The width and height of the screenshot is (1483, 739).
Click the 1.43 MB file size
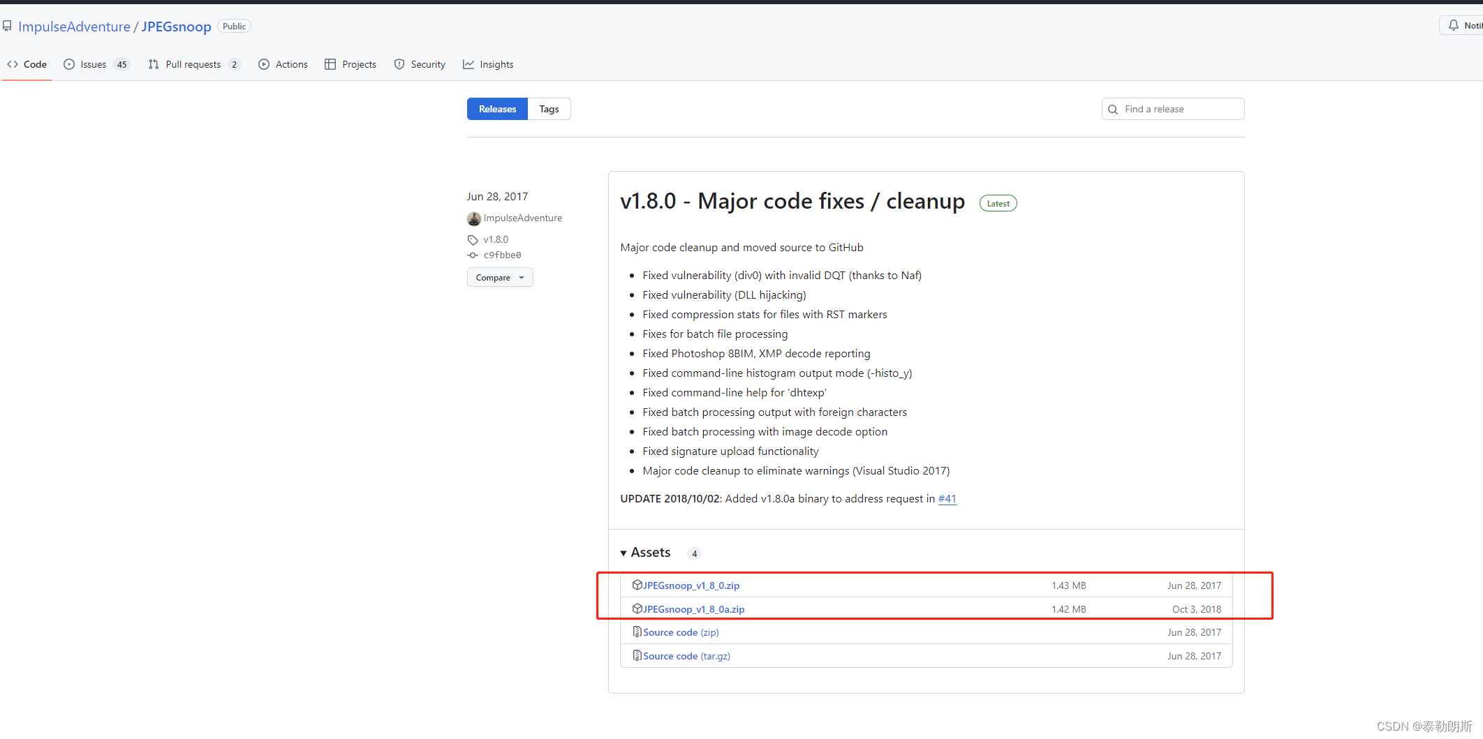[x=1068, y=585]
